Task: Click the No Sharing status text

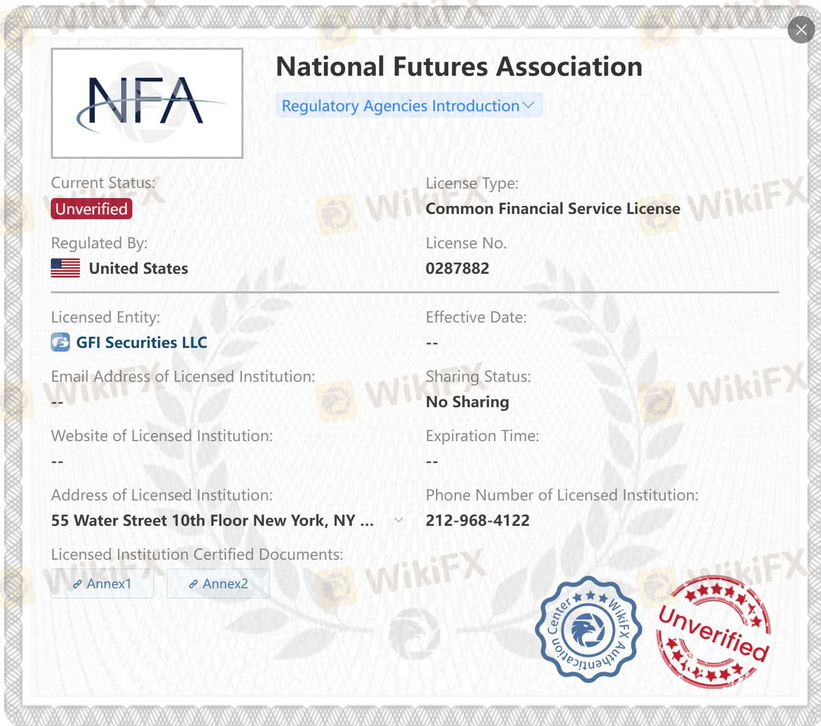Action: 467,402
